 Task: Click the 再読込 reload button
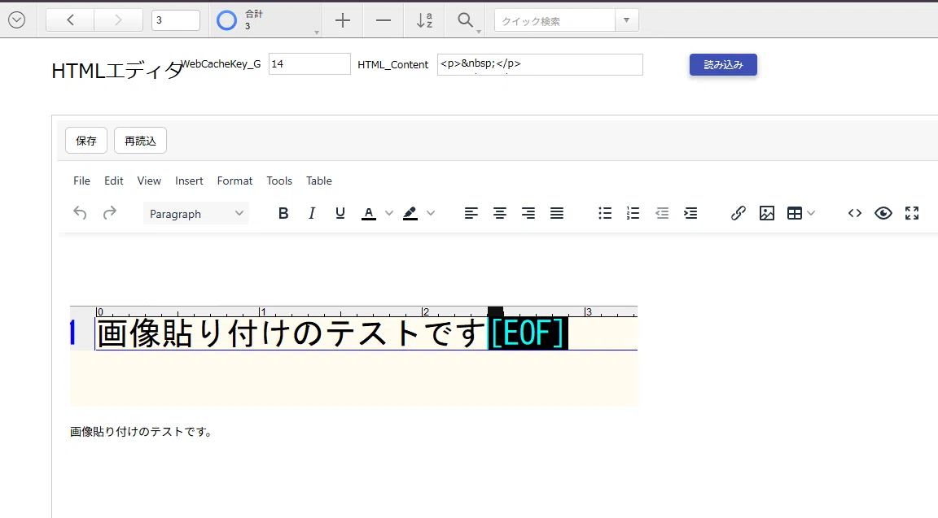[x=140, y=141]
